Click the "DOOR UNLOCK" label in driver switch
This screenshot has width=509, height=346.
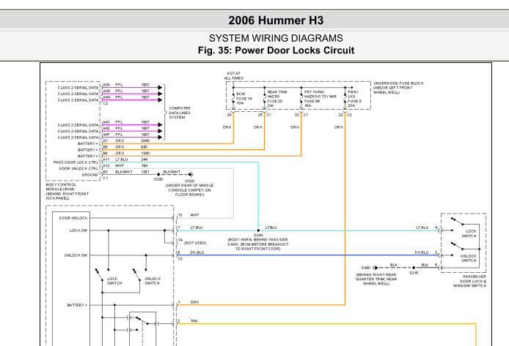pos(73,218)
